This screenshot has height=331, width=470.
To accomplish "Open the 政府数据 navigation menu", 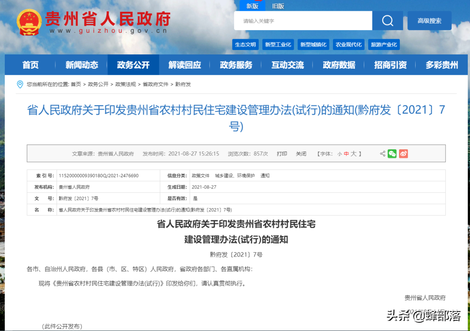I will (x=339, y=64).
